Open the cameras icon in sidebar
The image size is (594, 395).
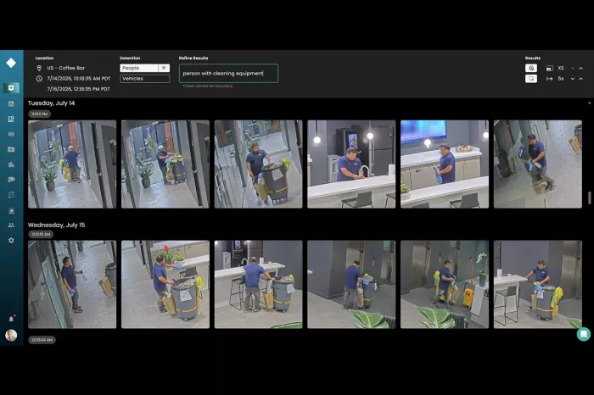(x=11, y=180)
